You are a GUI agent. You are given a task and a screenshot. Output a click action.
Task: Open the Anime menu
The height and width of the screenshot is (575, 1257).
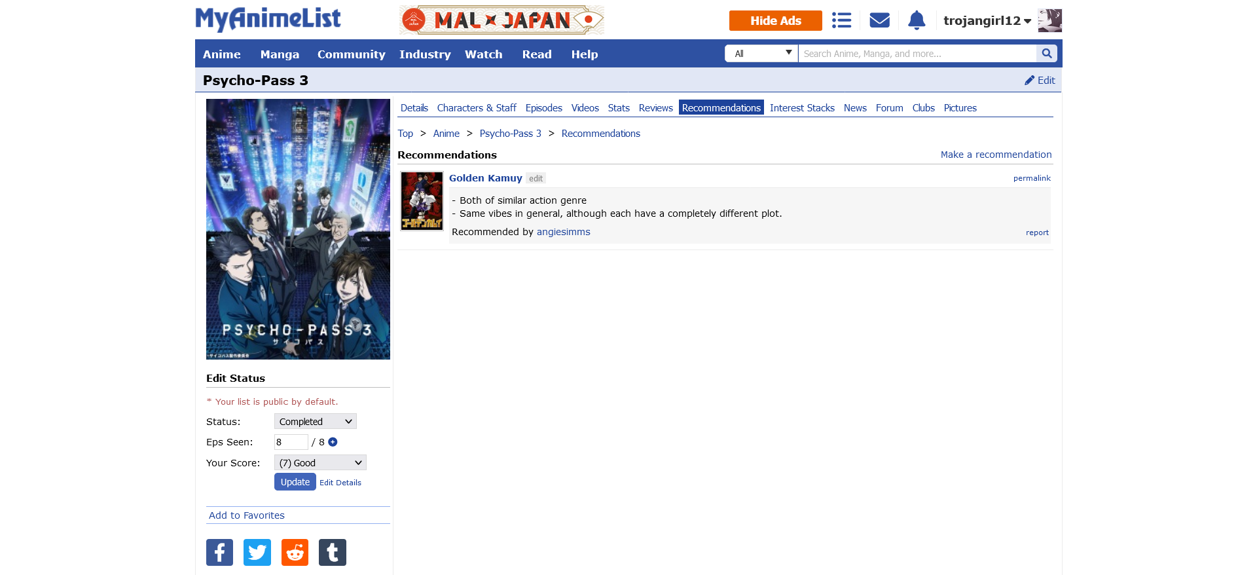tap(222, 54)
